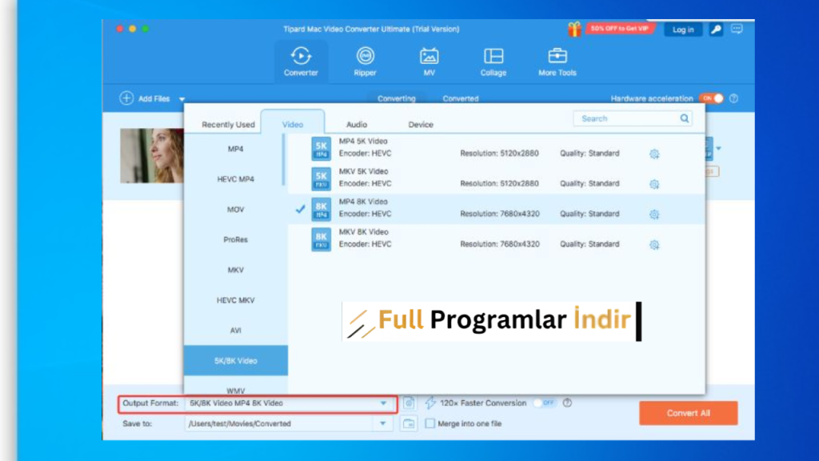Select the HEVC MP4 format category
The height and width of the screenshot is (461, 819).
[236, 179]
